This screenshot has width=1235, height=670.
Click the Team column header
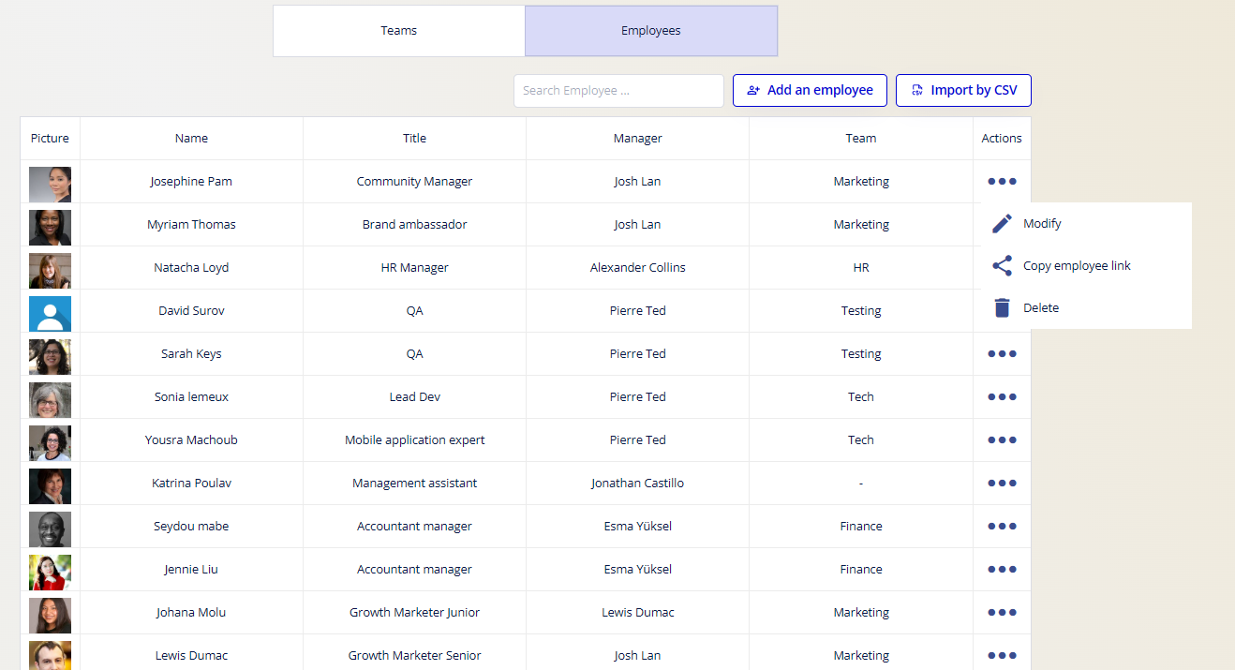pyautogui.click(x=860, y=139)
